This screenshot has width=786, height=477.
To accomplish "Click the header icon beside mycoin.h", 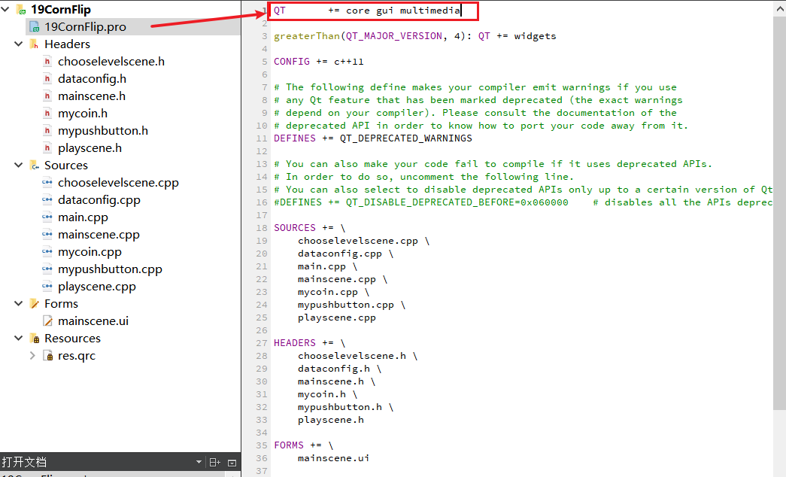I will [47, 114].
